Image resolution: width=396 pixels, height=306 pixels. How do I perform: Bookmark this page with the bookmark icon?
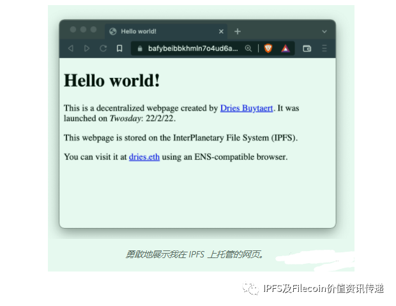[119, 48]
